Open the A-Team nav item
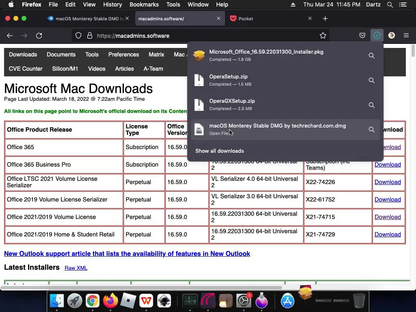This screenshot has width=416, height=312. point(153,69)
